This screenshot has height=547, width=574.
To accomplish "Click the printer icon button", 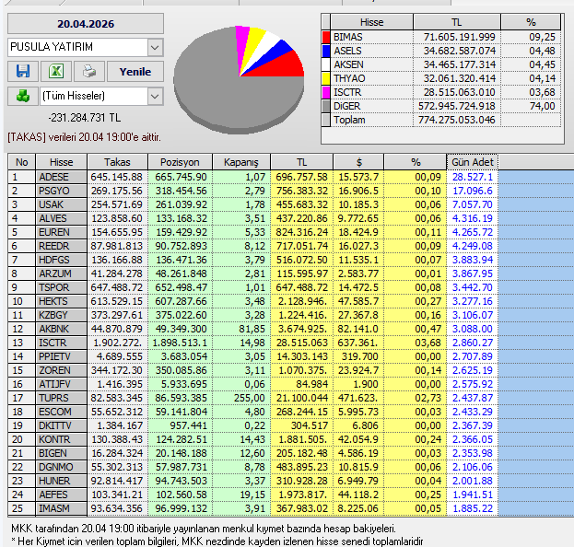I will 89,71.
